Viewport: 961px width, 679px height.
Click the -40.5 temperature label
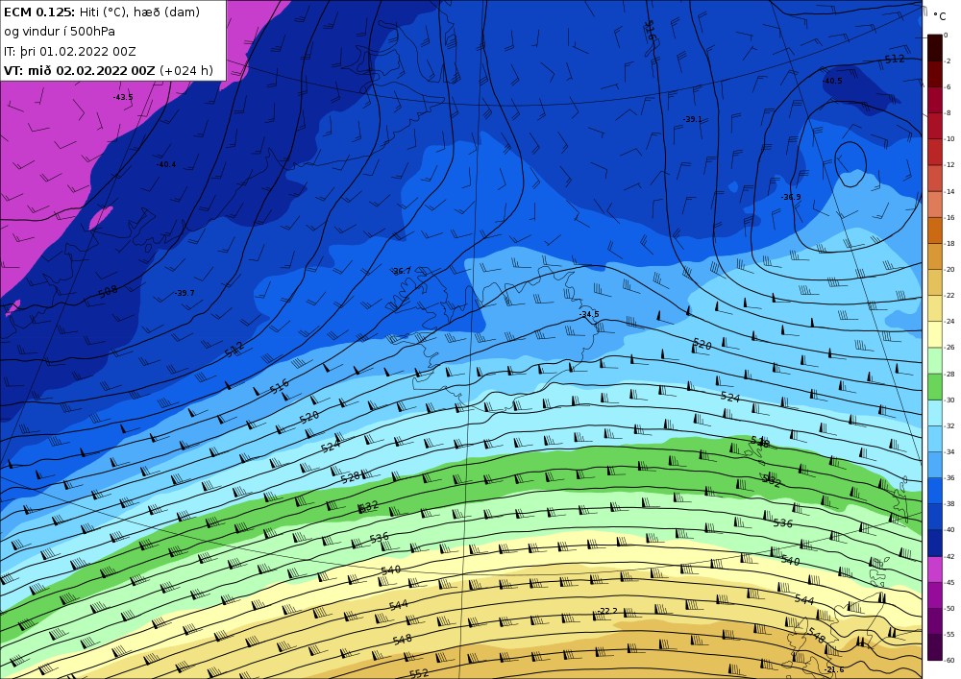(x=832, y=81)
